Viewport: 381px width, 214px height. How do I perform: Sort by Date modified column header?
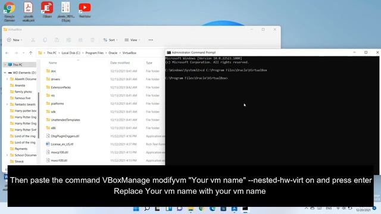point(120,63)
